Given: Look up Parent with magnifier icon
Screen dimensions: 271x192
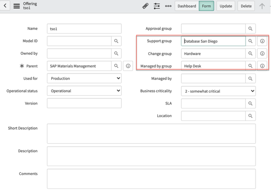Looking at the screenshot, I should (x=116, y=66).
